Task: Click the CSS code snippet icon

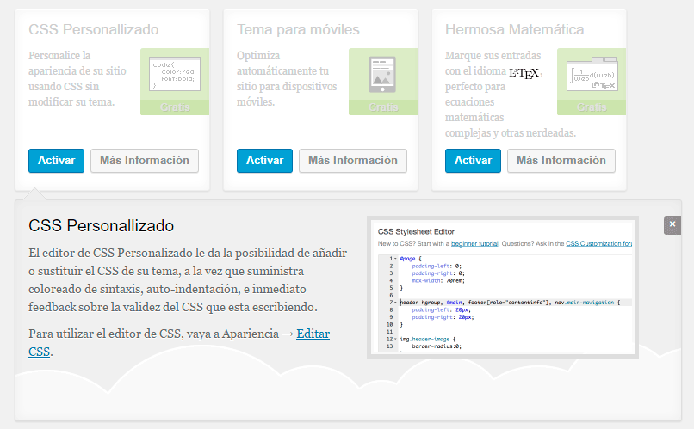Action: click(175, 75)
